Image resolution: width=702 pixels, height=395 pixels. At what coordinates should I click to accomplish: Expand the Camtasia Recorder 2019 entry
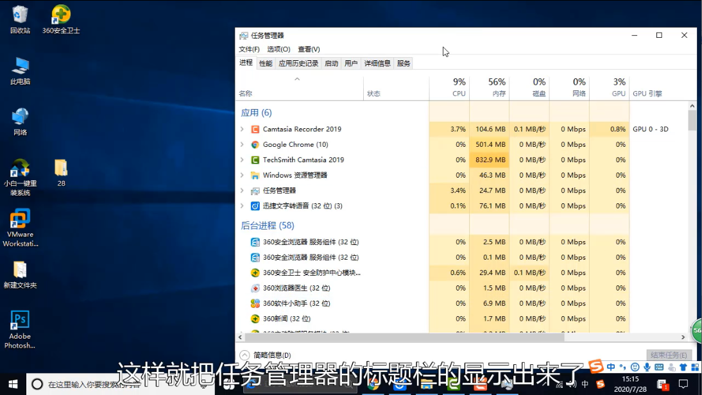click(242, 129)
